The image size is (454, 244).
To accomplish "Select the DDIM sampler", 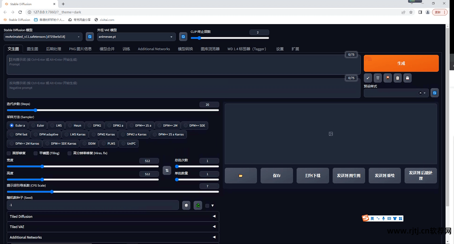I will click(x=89, y=144).
